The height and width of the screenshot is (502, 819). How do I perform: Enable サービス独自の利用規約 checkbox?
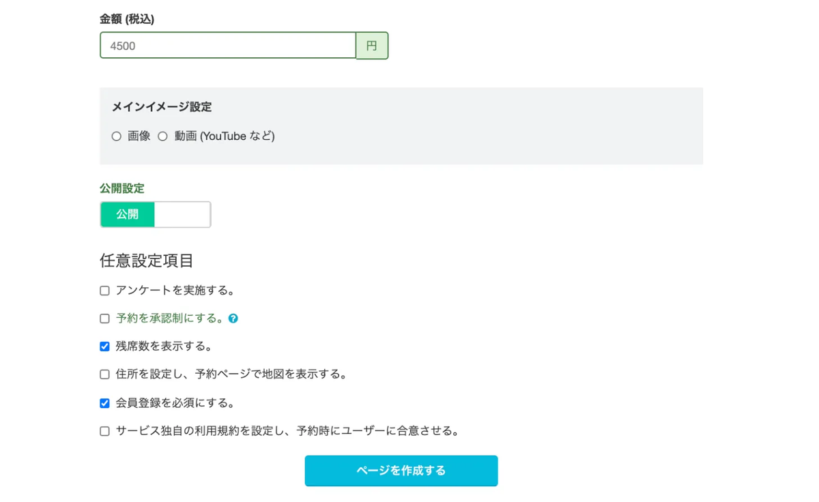(x=104, y=431)
